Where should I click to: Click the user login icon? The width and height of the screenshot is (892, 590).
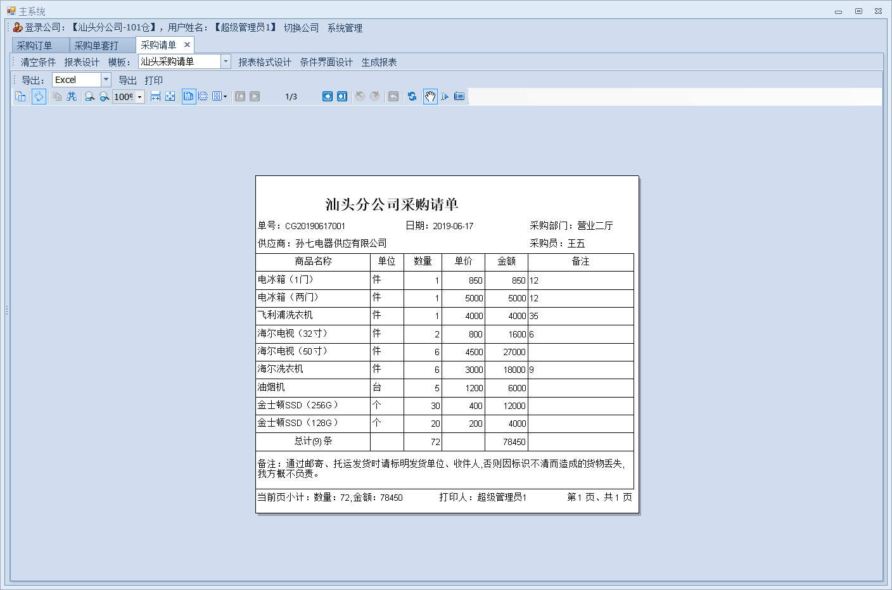click(18, 27)
